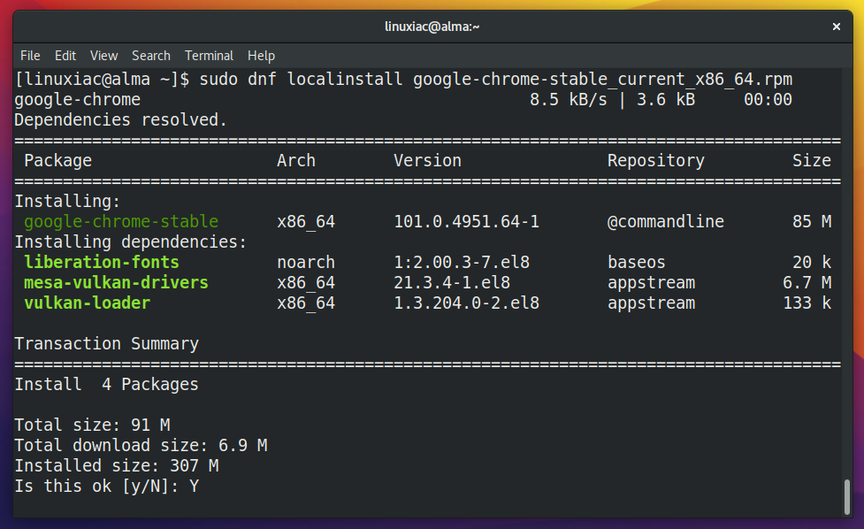This screenshot has width=864, height=529.
Task: Open the Edit menu
Action: (65, 56)
